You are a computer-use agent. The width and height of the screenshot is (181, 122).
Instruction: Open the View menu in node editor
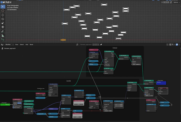pos(17,45)
